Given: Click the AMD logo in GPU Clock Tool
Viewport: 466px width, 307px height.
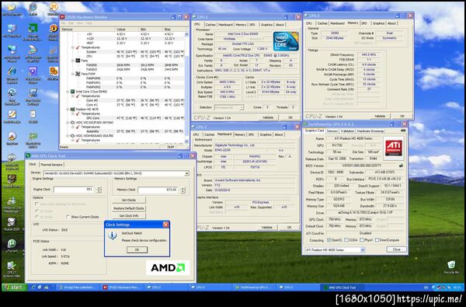Looking at the screenshot, I should tap(168, 267).
